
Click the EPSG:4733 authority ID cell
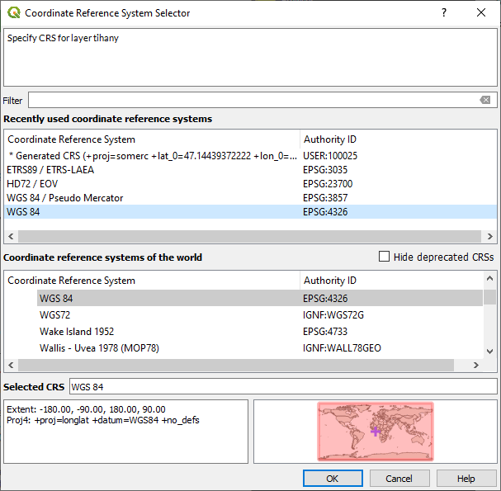(x=325, y=332)
